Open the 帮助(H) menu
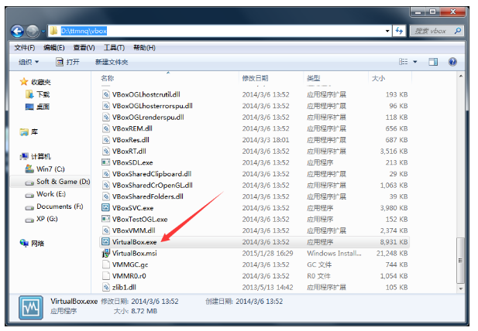This screenshot has height=331, width=478. (144, 48)
